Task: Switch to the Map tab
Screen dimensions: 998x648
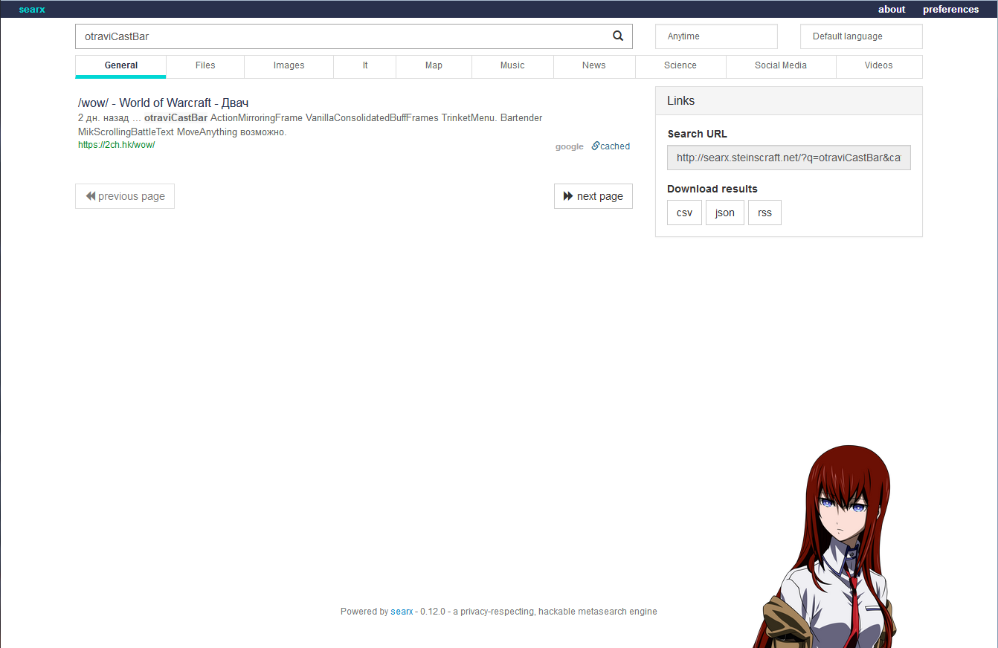Action: click(x=434, y=66)
